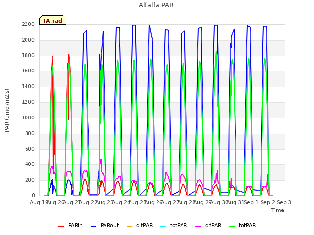Click the 600 y-axis tick label
This screenshot has height=235, width=314.
[x=30, y=149]
